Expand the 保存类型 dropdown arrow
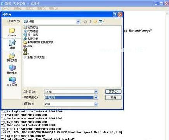This screenshot has width=169, height=140. pos(96,97)
